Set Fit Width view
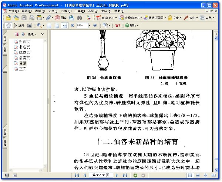 click(x=65, y=26)
